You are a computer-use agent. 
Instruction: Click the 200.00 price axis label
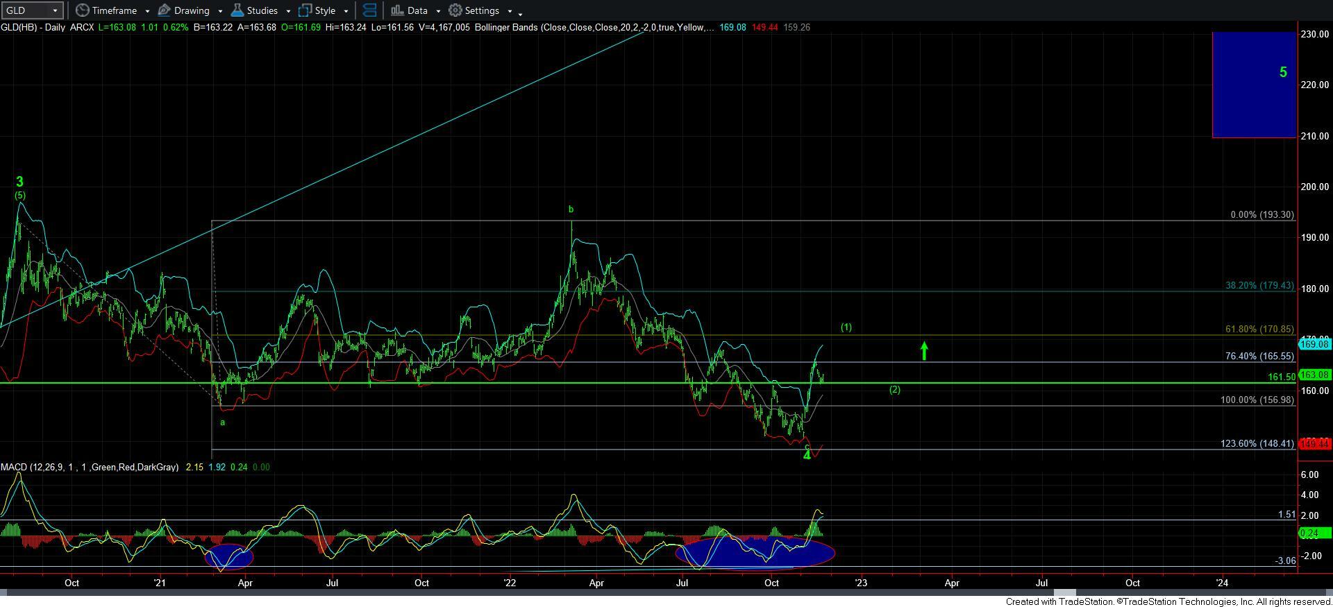1315,187
